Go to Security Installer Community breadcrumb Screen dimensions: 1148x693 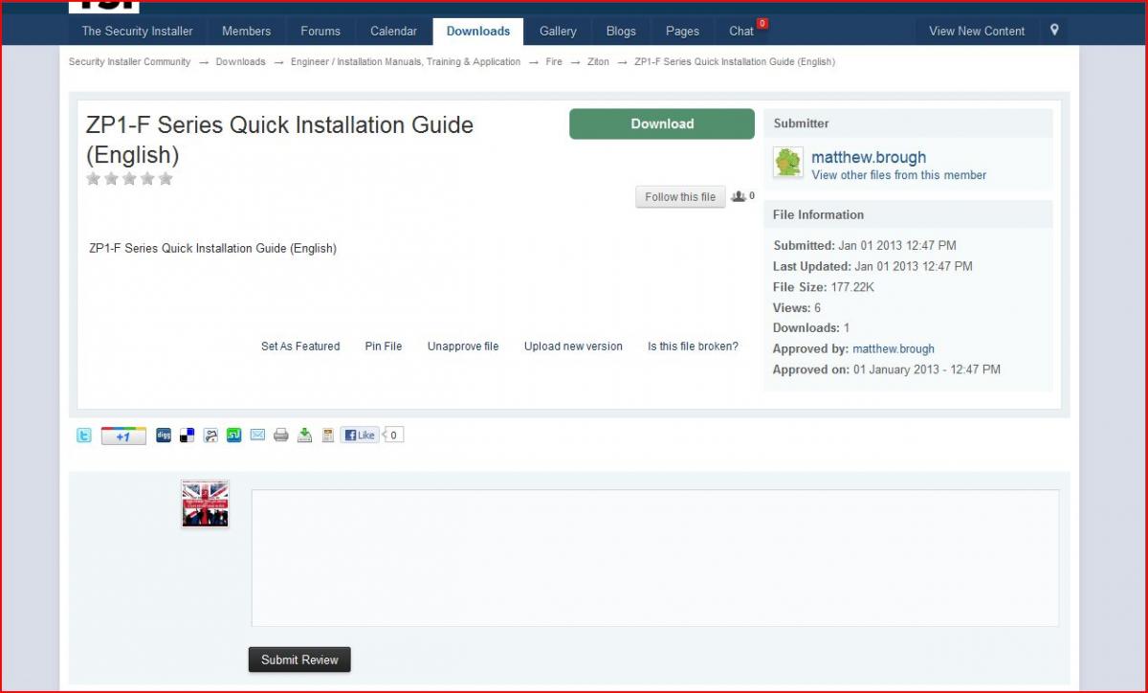(130, 62)
